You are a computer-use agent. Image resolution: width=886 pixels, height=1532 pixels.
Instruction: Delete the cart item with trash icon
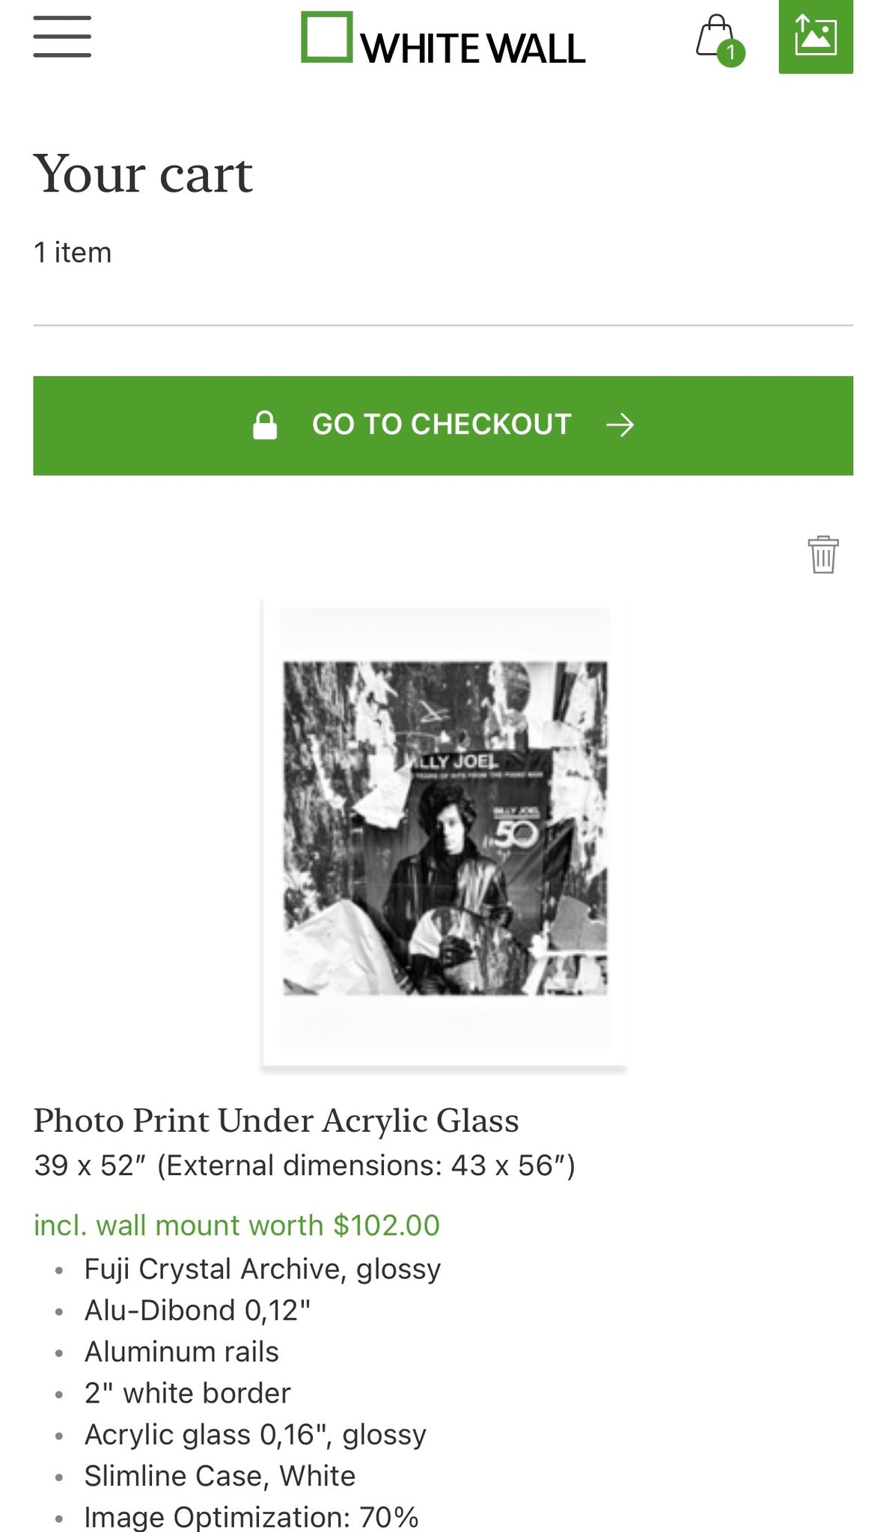pos(822,554)
